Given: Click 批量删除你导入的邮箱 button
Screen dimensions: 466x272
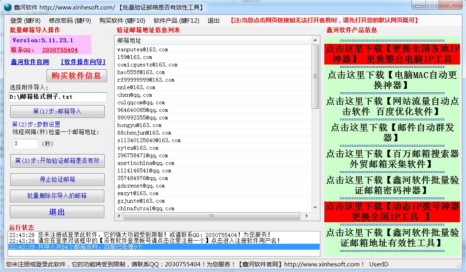Looking at the screenshot, I should (x=57, y=196).
